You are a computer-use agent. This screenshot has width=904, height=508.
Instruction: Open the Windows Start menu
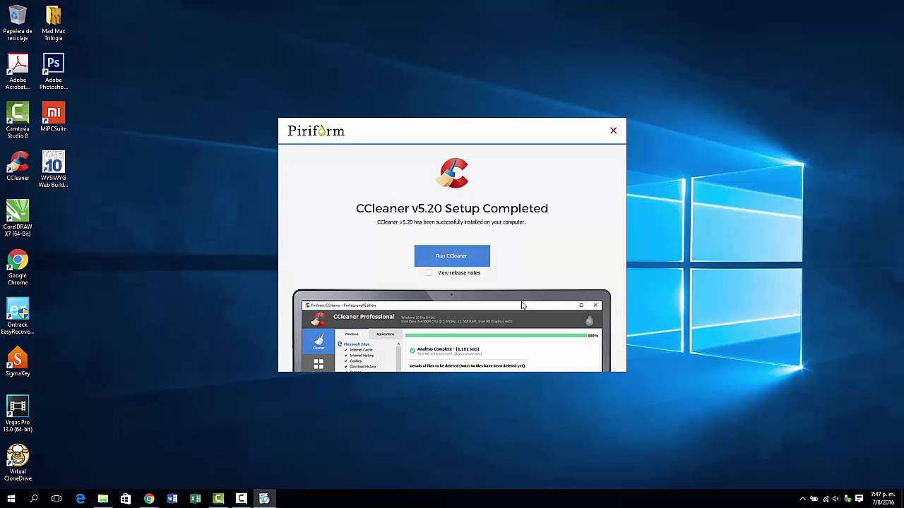(x=11, y=498)
